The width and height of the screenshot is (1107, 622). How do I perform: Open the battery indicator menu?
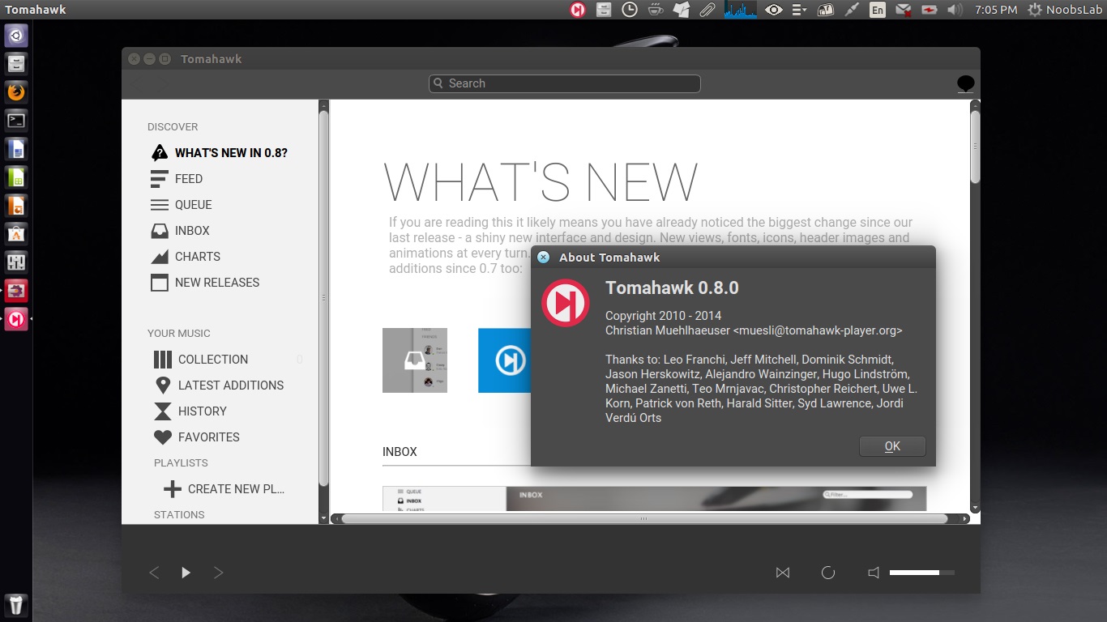[930, 10]
